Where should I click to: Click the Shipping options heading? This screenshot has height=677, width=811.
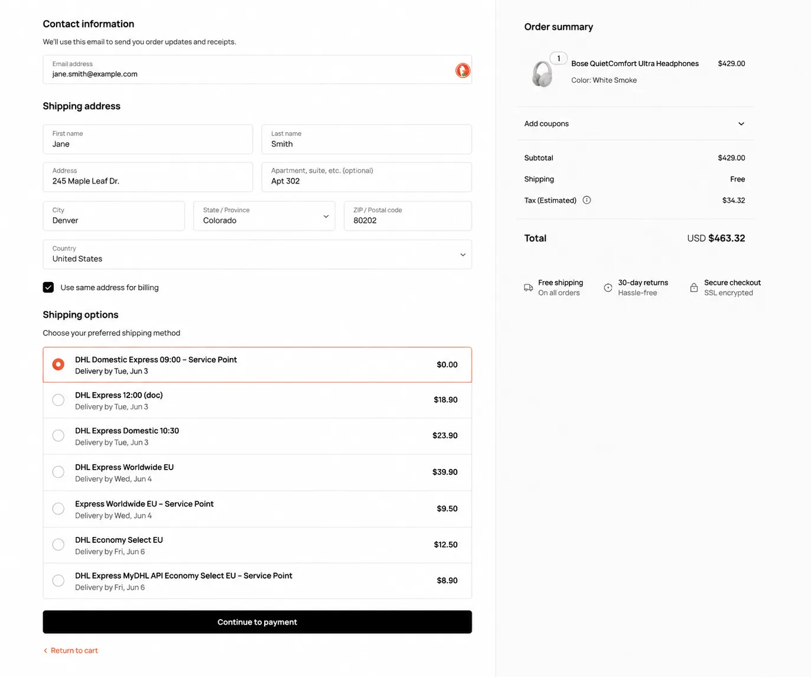80,315
